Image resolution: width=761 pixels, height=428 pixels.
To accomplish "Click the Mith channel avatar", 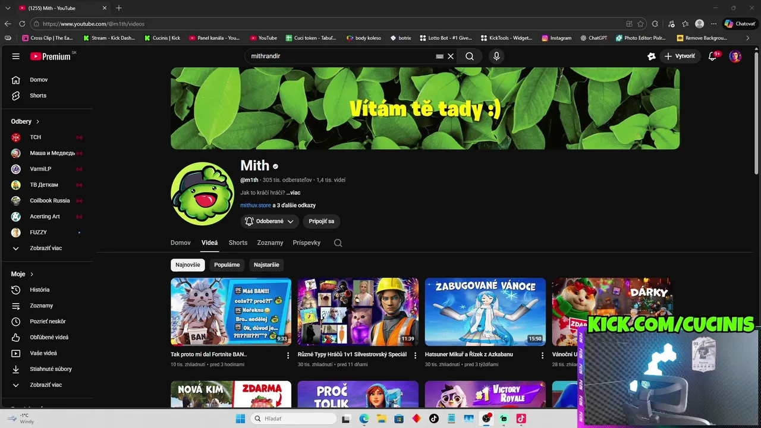I will point(202,194).
